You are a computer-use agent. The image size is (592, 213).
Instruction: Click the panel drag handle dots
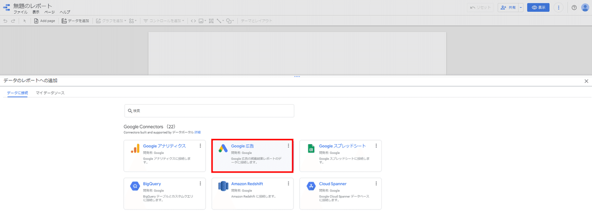296,76
